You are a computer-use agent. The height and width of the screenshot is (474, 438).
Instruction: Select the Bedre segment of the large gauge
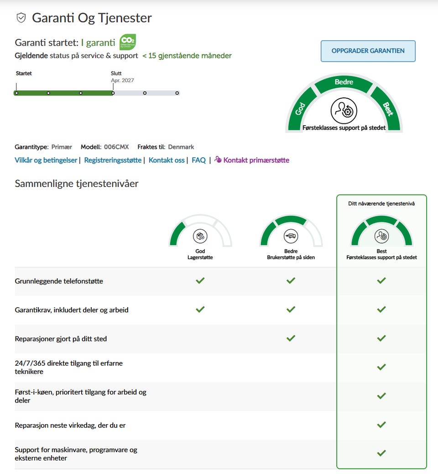click(344, 82)
